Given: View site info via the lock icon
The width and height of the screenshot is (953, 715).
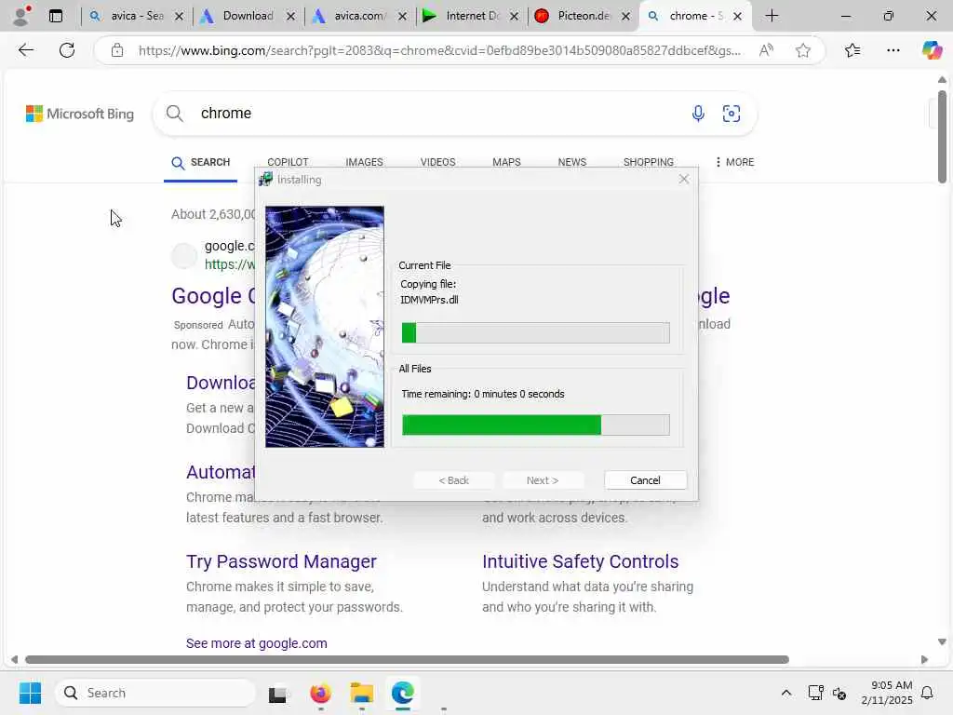Looking at the screenshot, I should coord(117,50).
